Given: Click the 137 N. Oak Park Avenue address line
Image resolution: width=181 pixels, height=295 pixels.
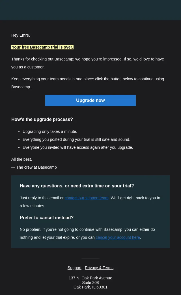Looking at the screenshot, I should pyautogui.click(x=90, y=278).
